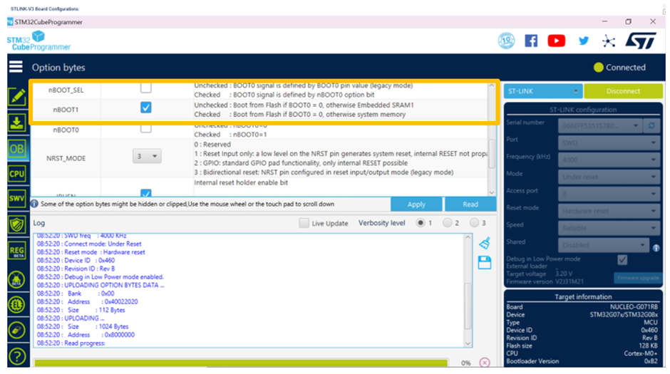Viewport: 670px width, 374px height.
Task: Open the EL external loader icon
Action: click(17, 305)
